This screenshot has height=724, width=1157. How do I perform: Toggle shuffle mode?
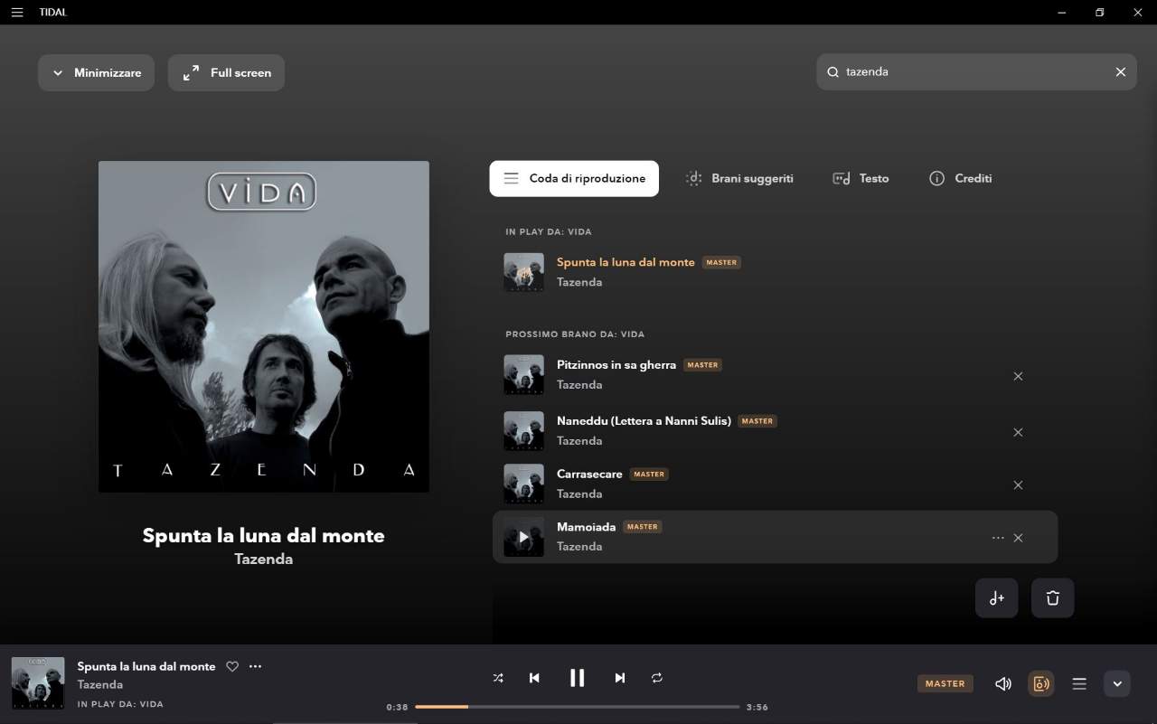pos(498,678)
